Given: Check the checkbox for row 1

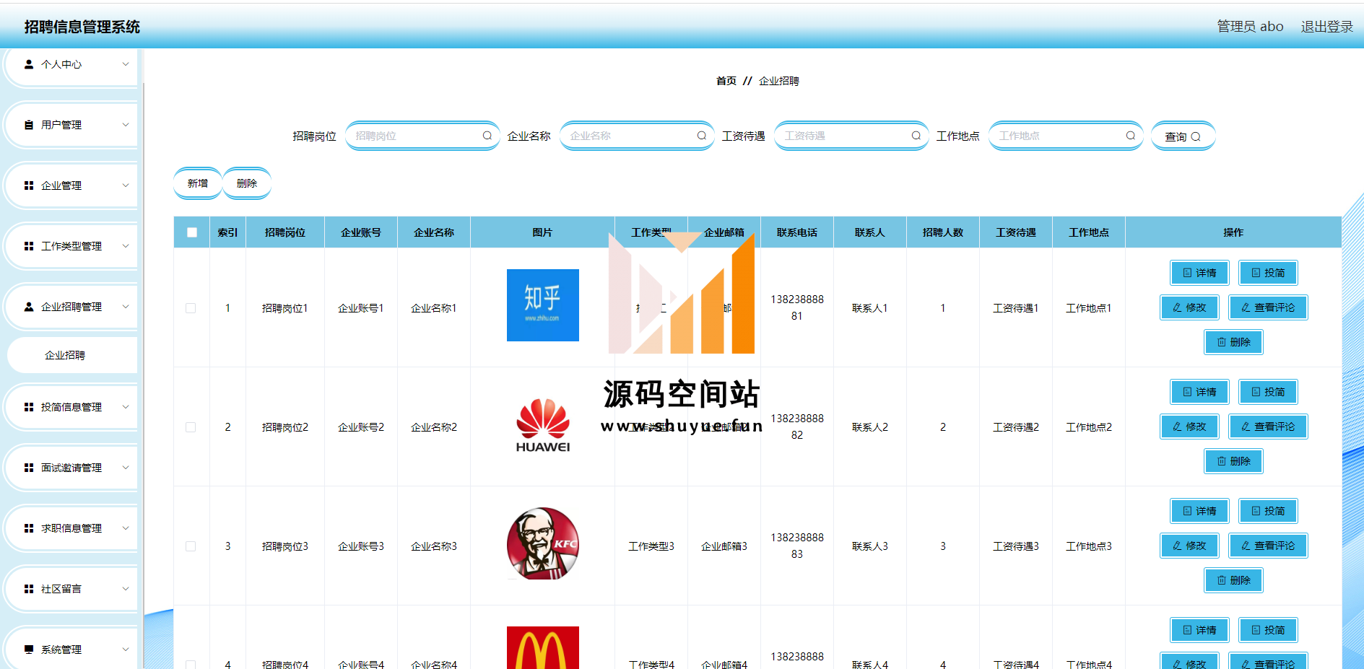Looking at the screenshot, I should click(x=191, y=308).
